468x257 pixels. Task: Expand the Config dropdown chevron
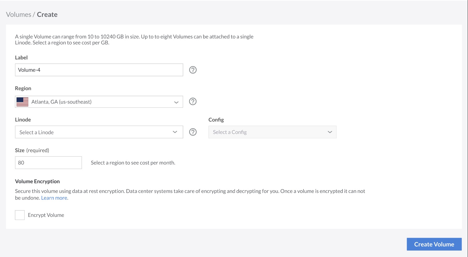(x=330, y=132)
